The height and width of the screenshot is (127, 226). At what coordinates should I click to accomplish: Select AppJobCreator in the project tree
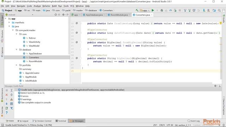[32, 73]
